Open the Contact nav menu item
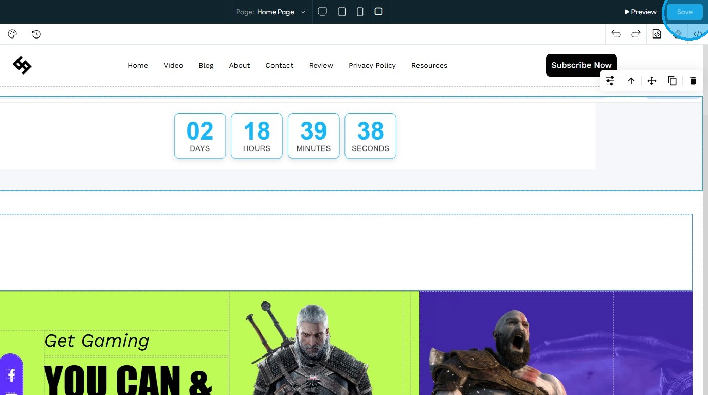This screenshot has width=708, height=395. click(x=280, y=65)
